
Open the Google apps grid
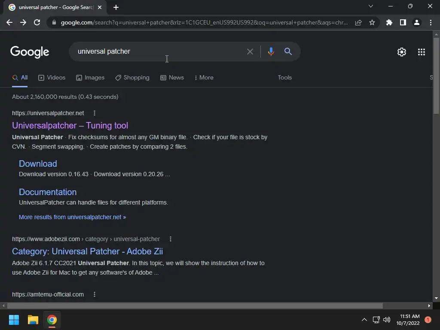[x=421, y=52]
